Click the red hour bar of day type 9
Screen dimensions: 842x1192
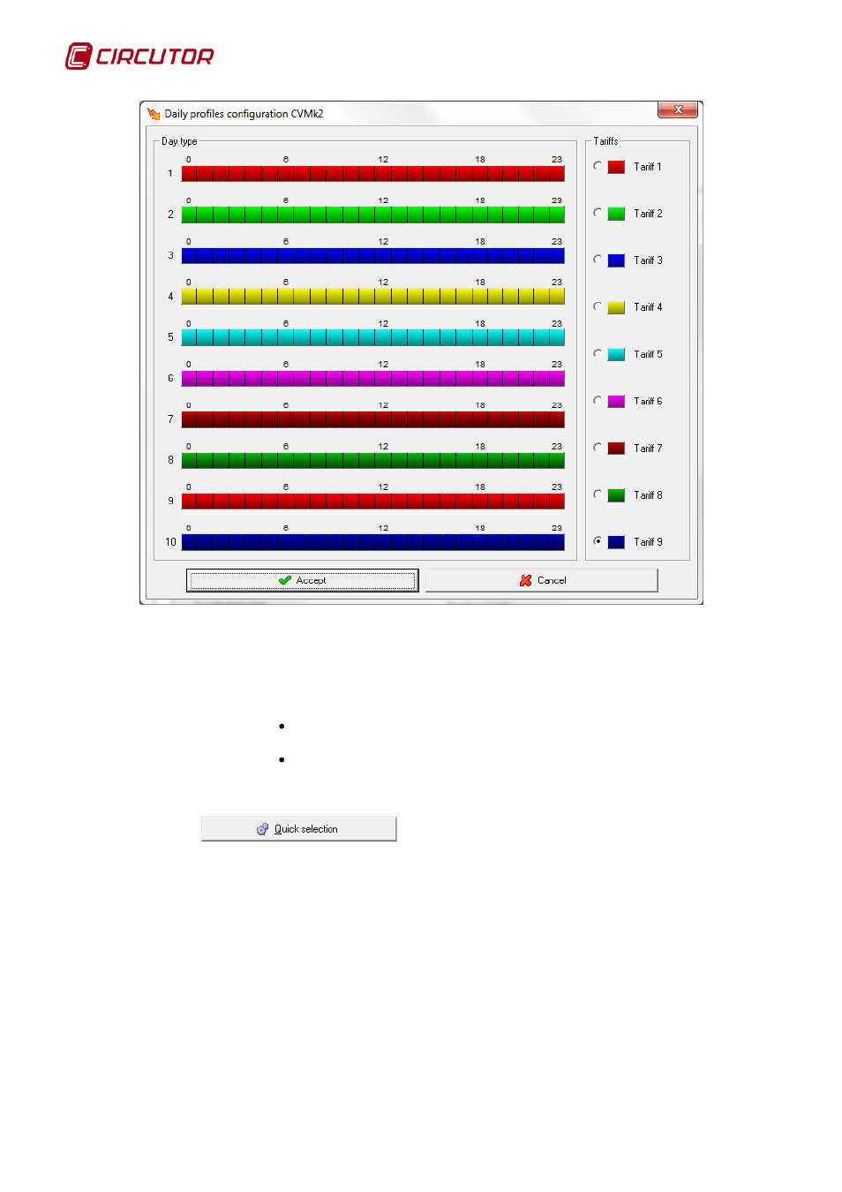pyautogui.click(x=372, y=502)
